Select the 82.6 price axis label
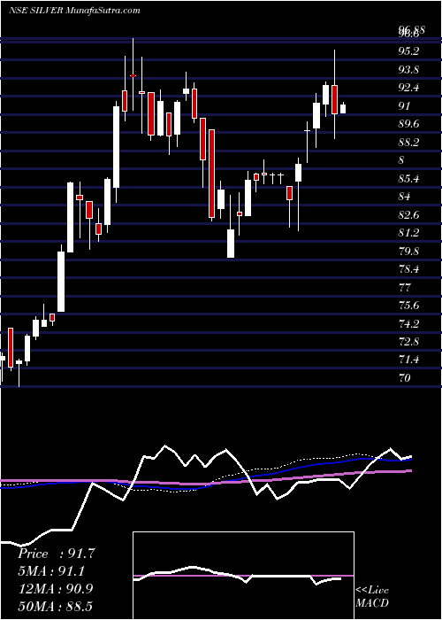Screen dimensions: 442x620 pos(408,214)
